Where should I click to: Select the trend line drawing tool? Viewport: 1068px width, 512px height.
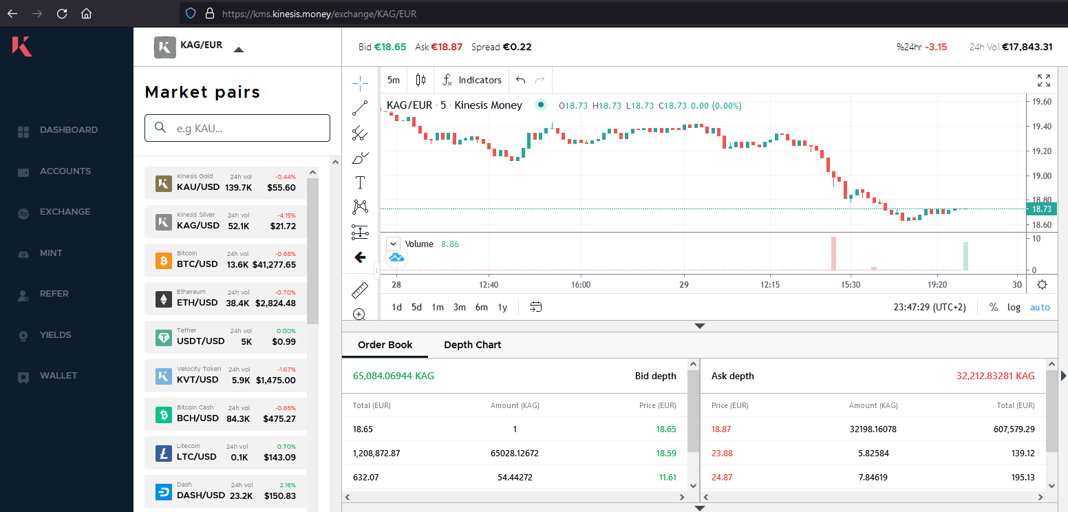(x=360, y=108)
